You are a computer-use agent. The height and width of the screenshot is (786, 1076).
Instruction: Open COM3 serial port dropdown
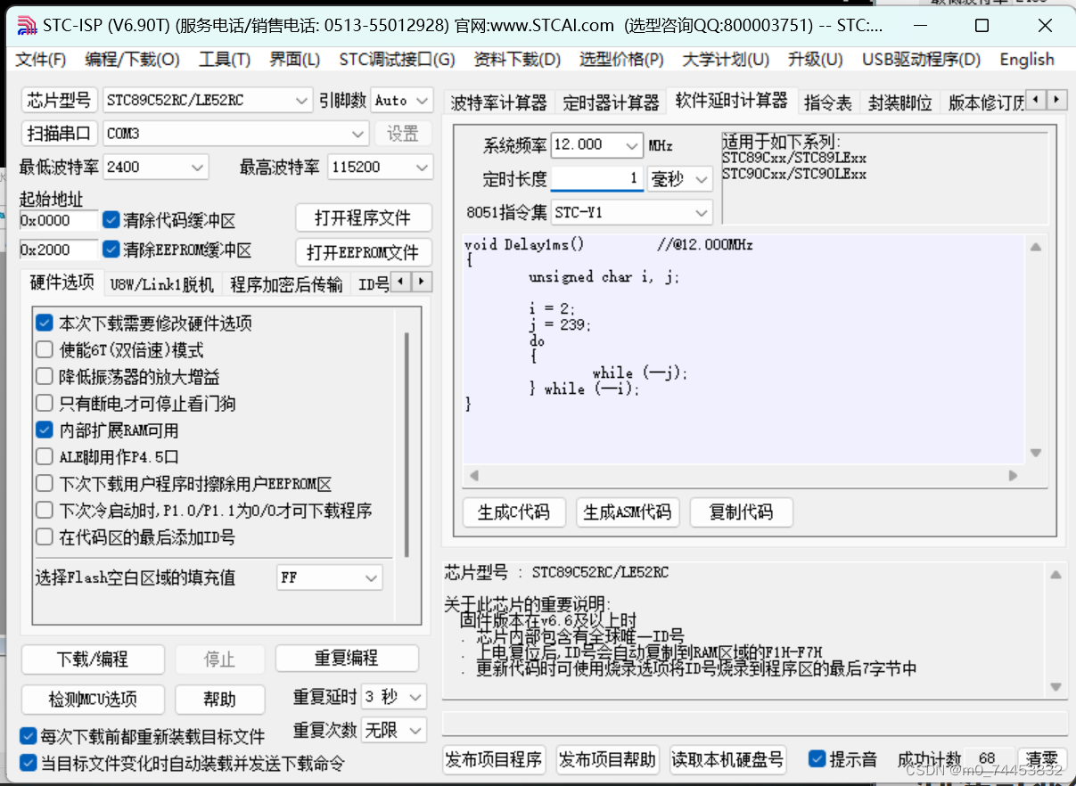click(235, 134)
